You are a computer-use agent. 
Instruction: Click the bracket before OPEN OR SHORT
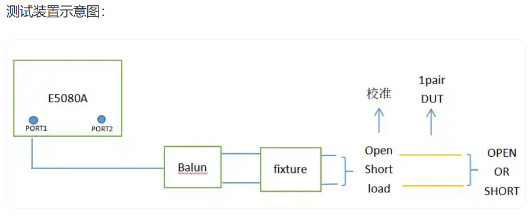coord(472,170)
